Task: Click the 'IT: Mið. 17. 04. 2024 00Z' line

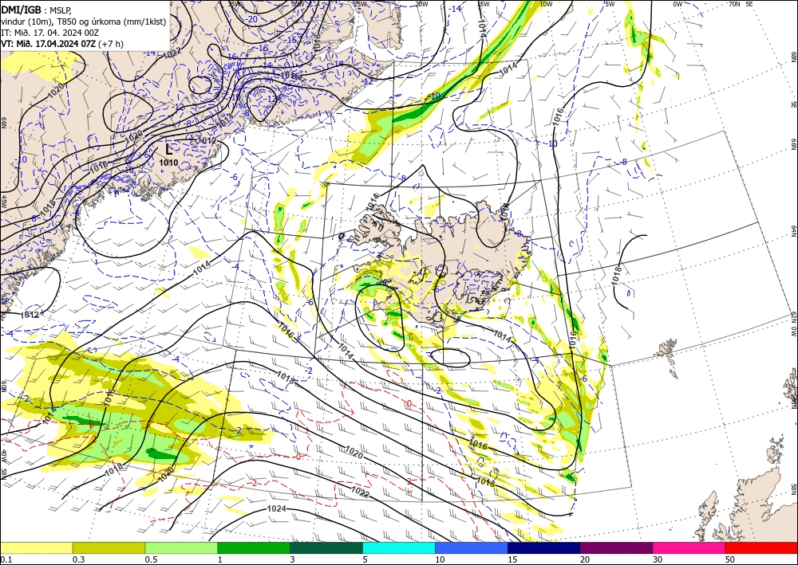Action: click(49, 33)
